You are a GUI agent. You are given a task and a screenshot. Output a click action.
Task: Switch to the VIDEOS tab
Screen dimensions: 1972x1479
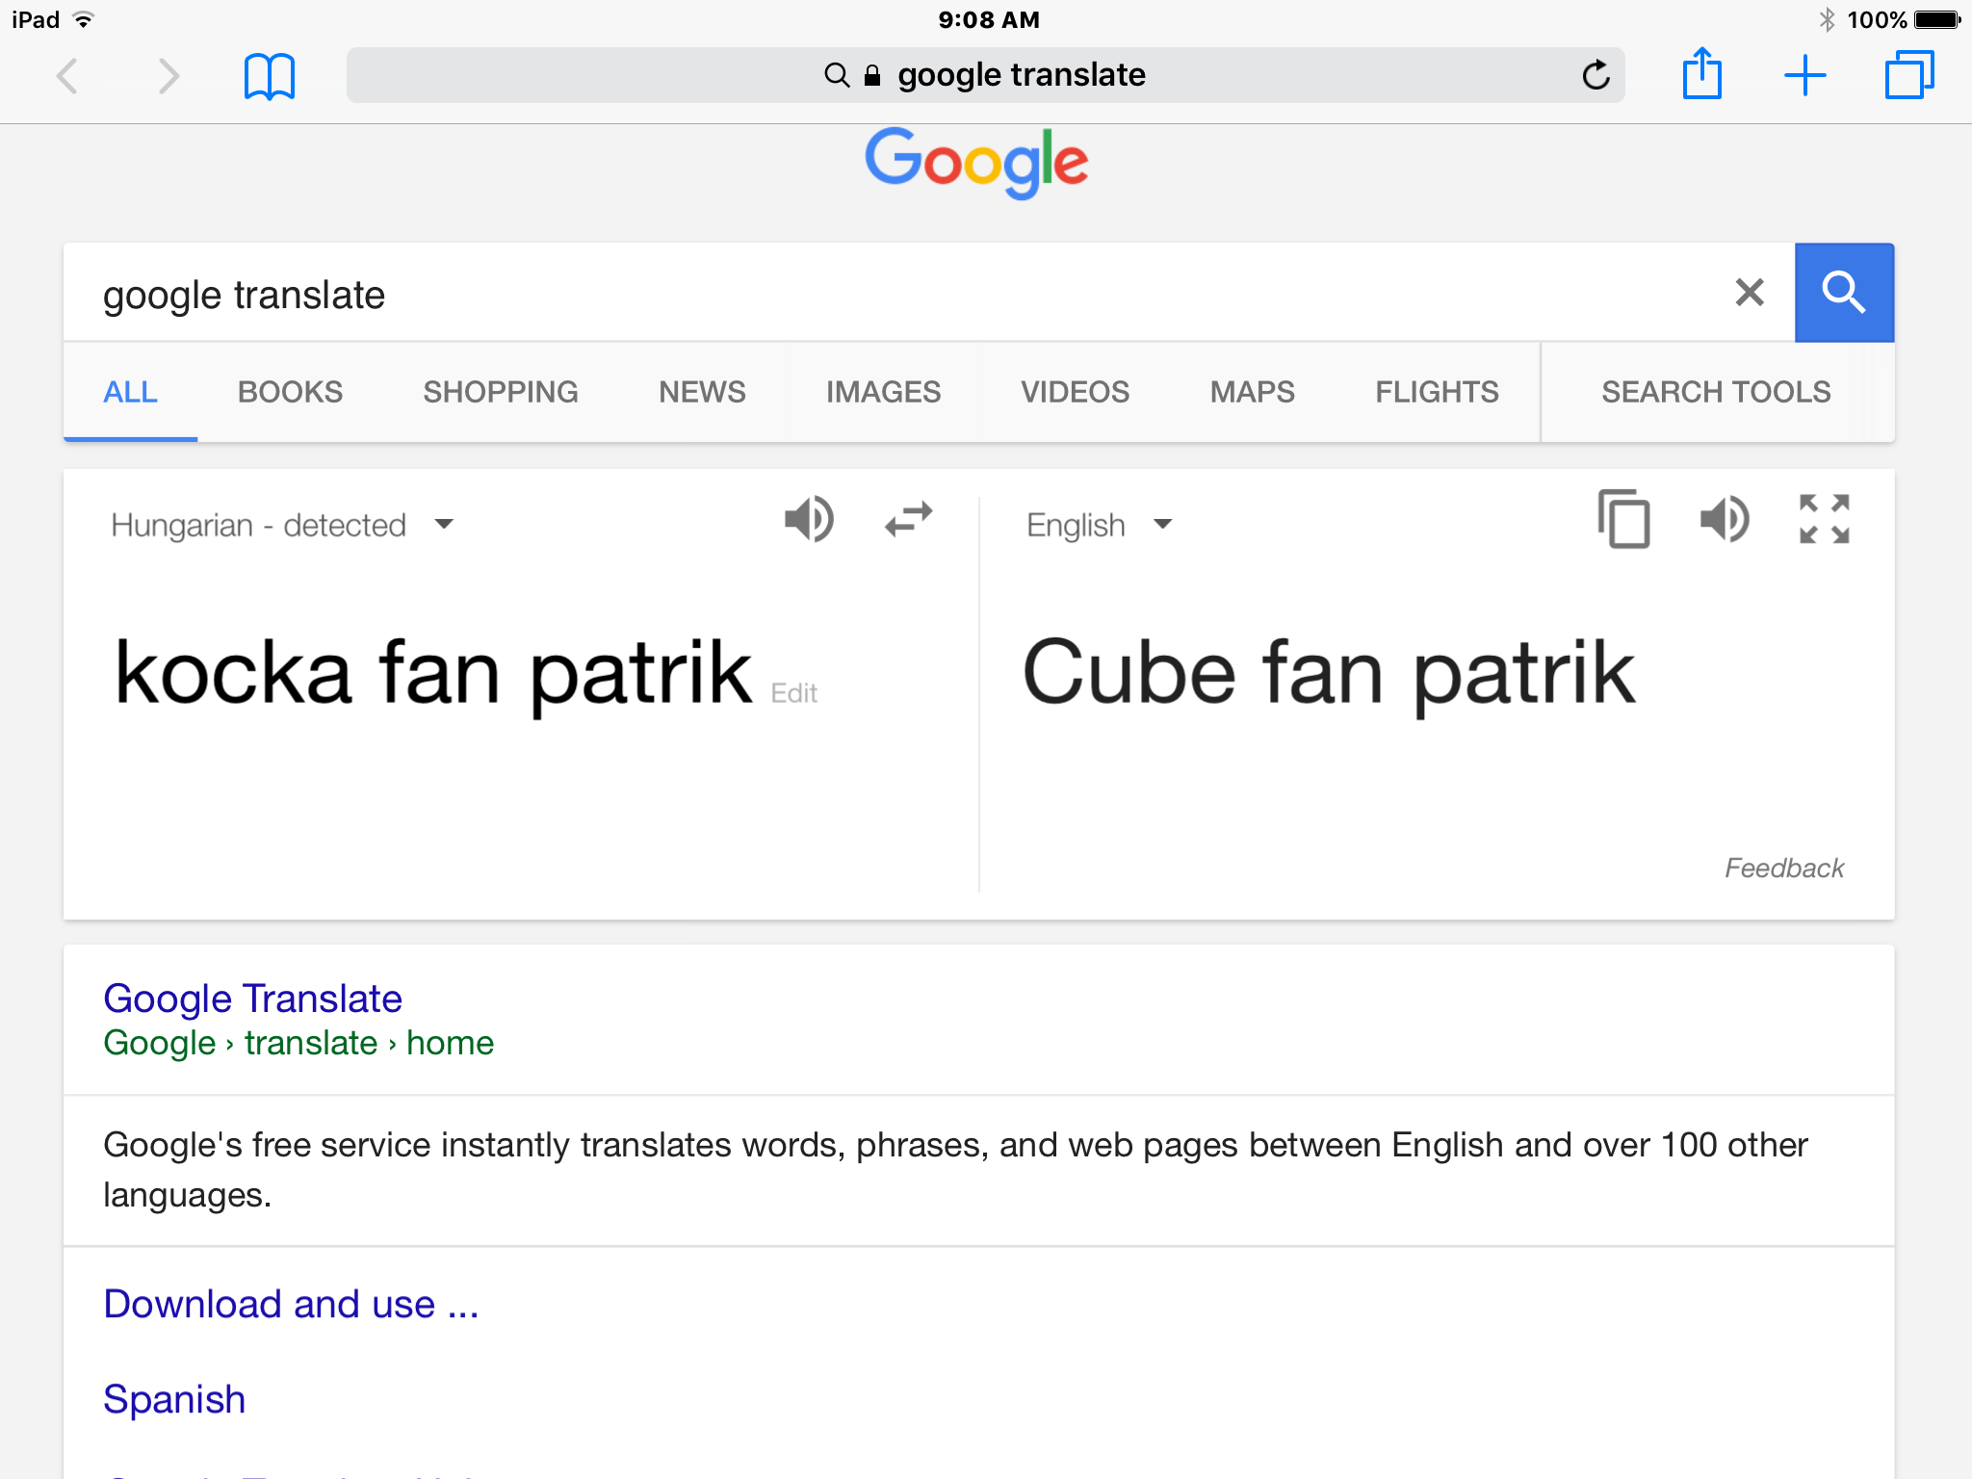pos(1075,392)
